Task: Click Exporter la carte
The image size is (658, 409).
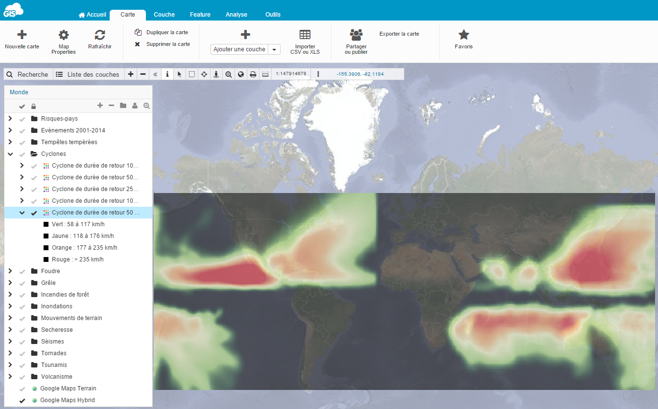Action: pos(399,34)
